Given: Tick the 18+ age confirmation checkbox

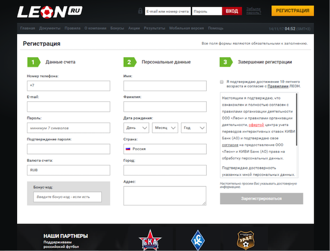Looking at the screenshot, I should tap(222, 81).
